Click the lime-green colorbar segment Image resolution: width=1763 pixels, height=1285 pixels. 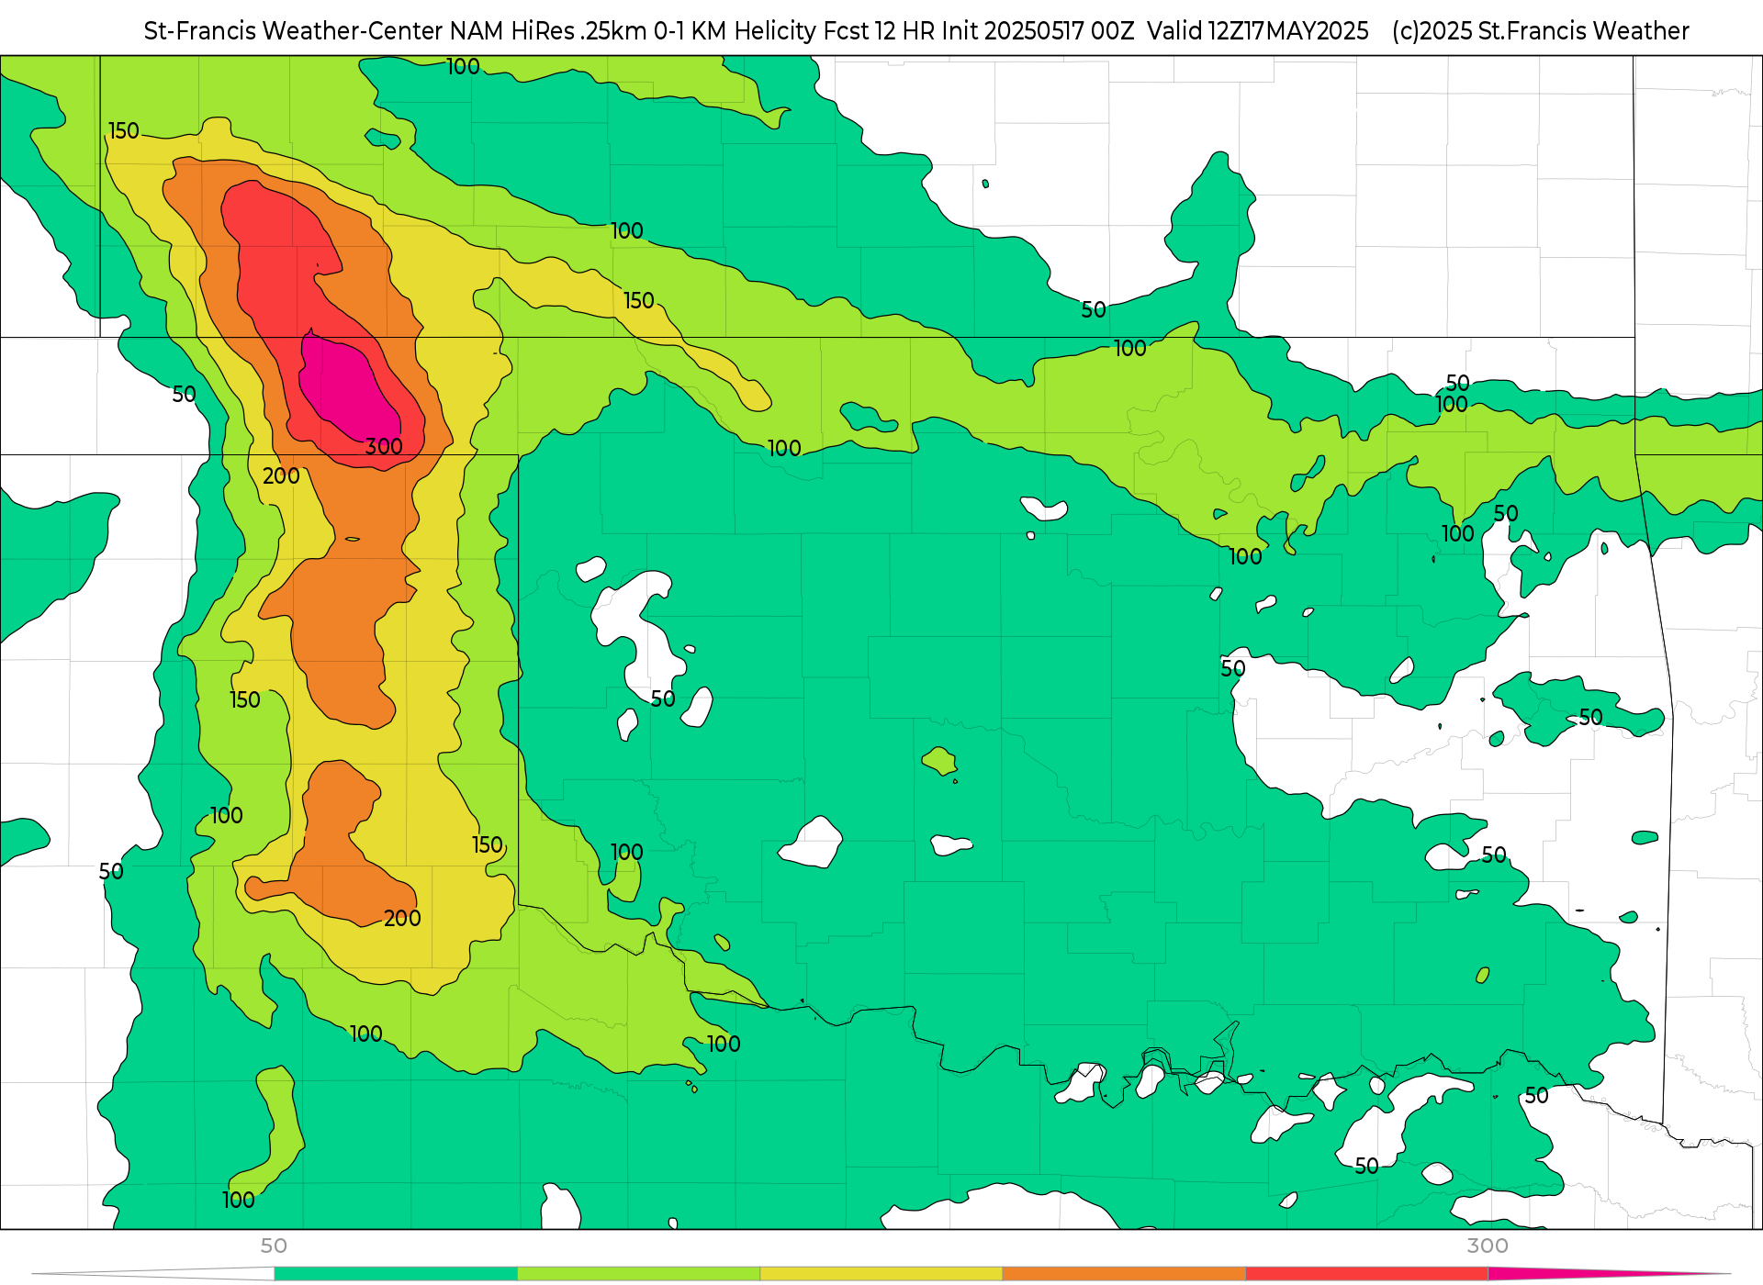coord(639,1274)
